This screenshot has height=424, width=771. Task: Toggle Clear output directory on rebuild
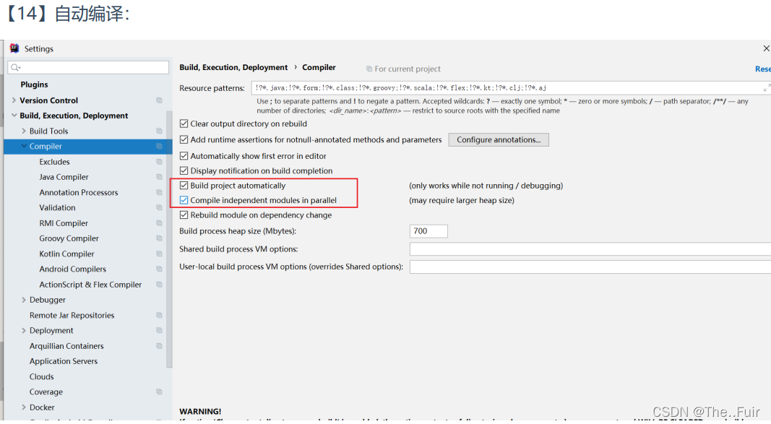184,124
